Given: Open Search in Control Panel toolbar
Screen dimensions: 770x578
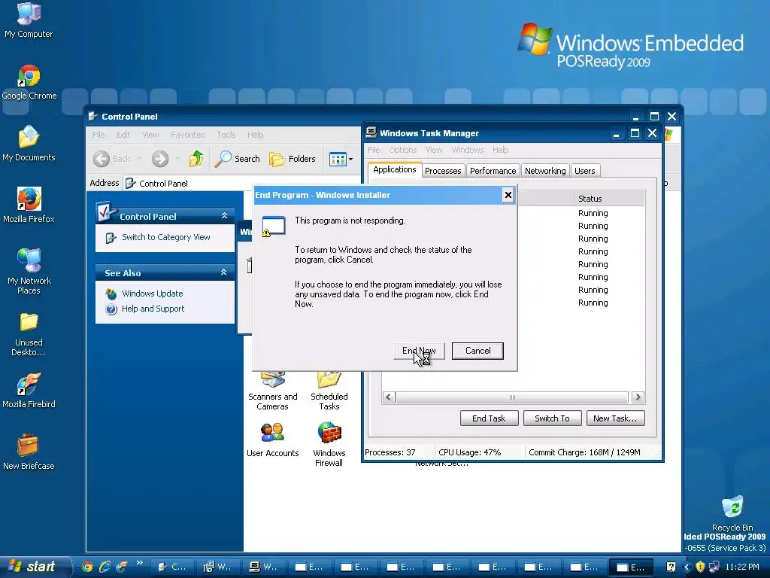Looking at the screenshot, I should point(238,159).
